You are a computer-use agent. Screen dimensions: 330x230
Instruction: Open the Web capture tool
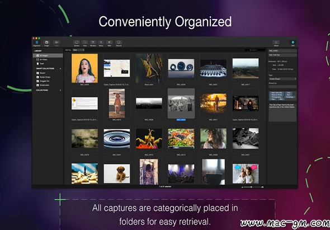[109, 43]
